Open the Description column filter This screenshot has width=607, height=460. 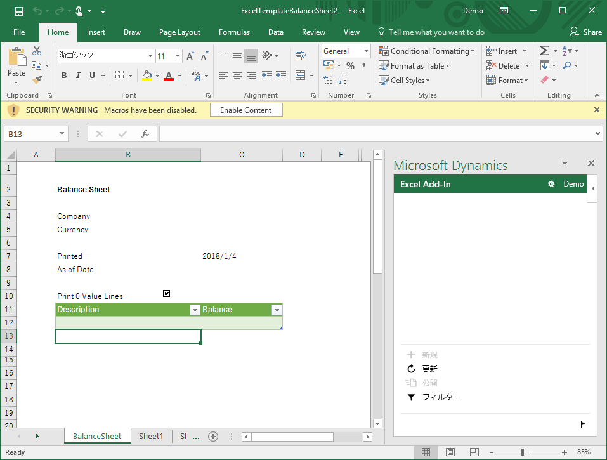pos(195,310)
